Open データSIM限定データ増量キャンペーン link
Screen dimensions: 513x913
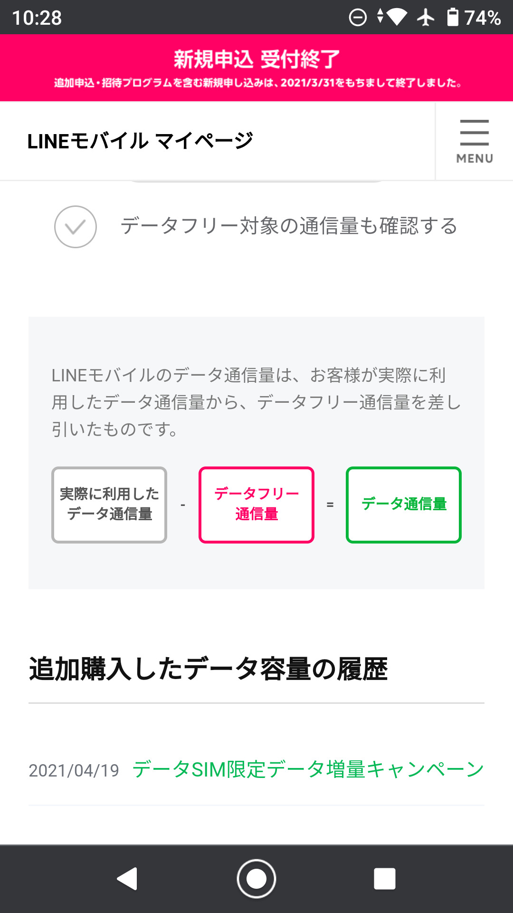click(308, 769)
